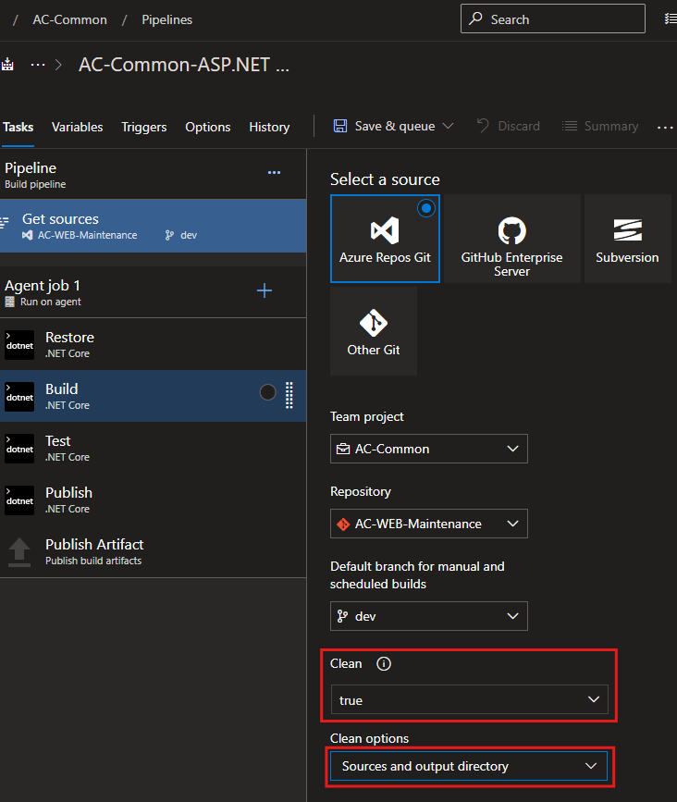Switch to the History tab
677x802 pixels.
click(x=269, y=127)
